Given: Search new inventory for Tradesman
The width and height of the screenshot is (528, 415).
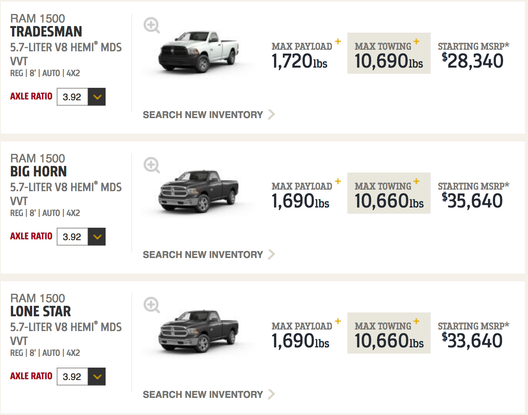Looking at the screenshot, I should pos(208,115).
